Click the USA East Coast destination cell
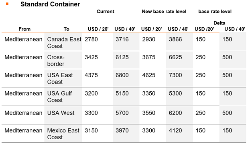Screen dimensions: 248x144 tap(63, 78)
